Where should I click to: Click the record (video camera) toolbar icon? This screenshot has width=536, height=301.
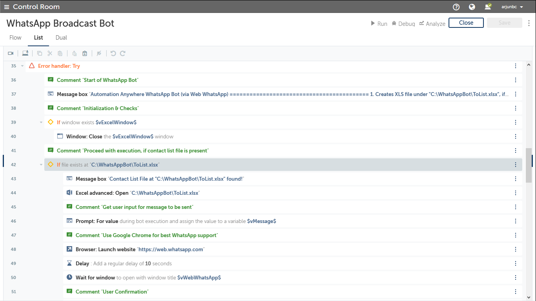click(x=11, y=53)
